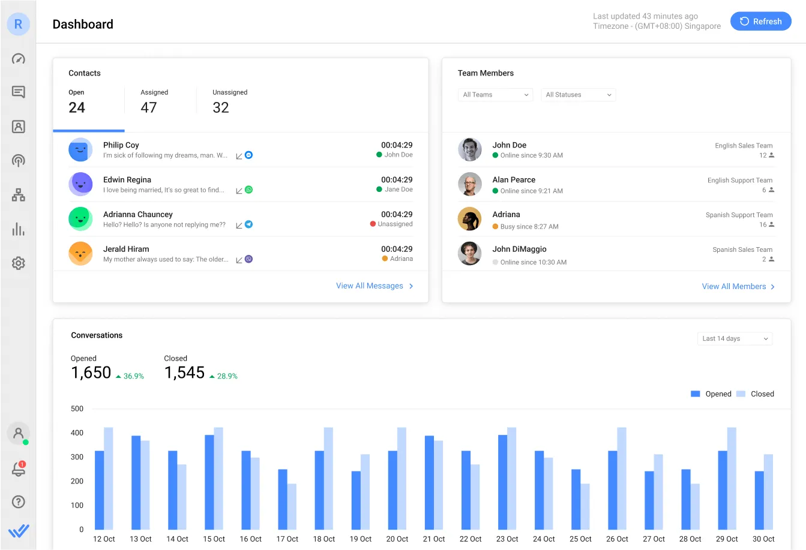Open the Dashboard speedometer icon in sidebar
Screen dimensions: 806x550
point(18,59)
